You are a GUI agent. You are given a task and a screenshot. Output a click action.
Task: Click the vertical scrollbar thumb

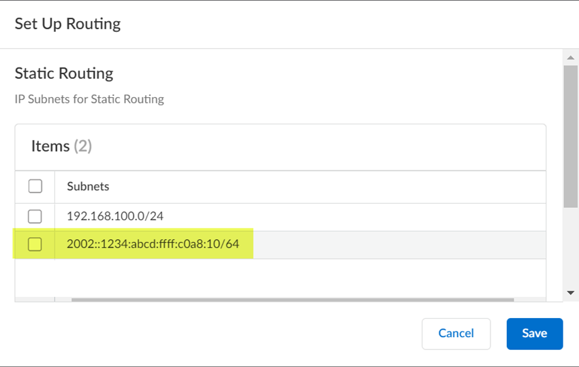click(x=570, y=136)
